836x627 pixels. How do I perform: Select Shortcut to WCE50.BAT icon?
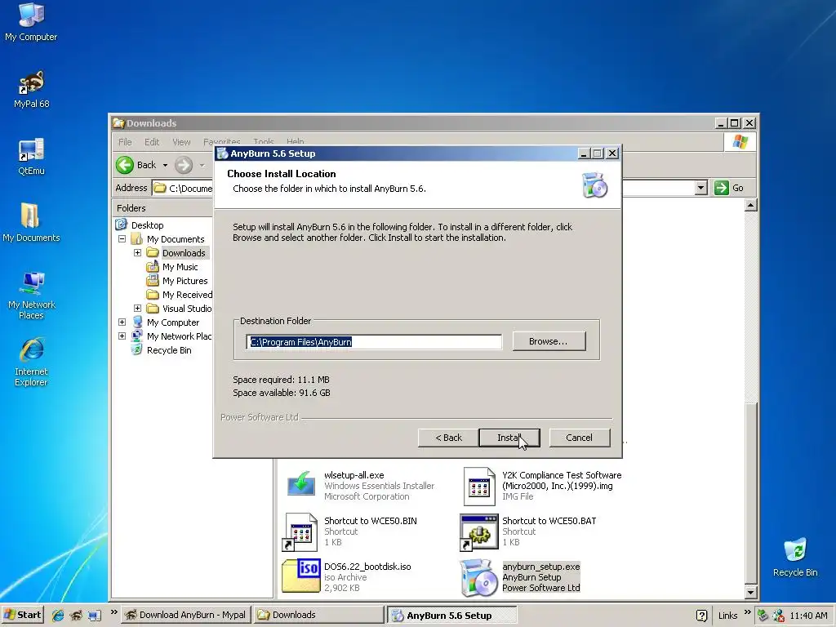[478, 532]
